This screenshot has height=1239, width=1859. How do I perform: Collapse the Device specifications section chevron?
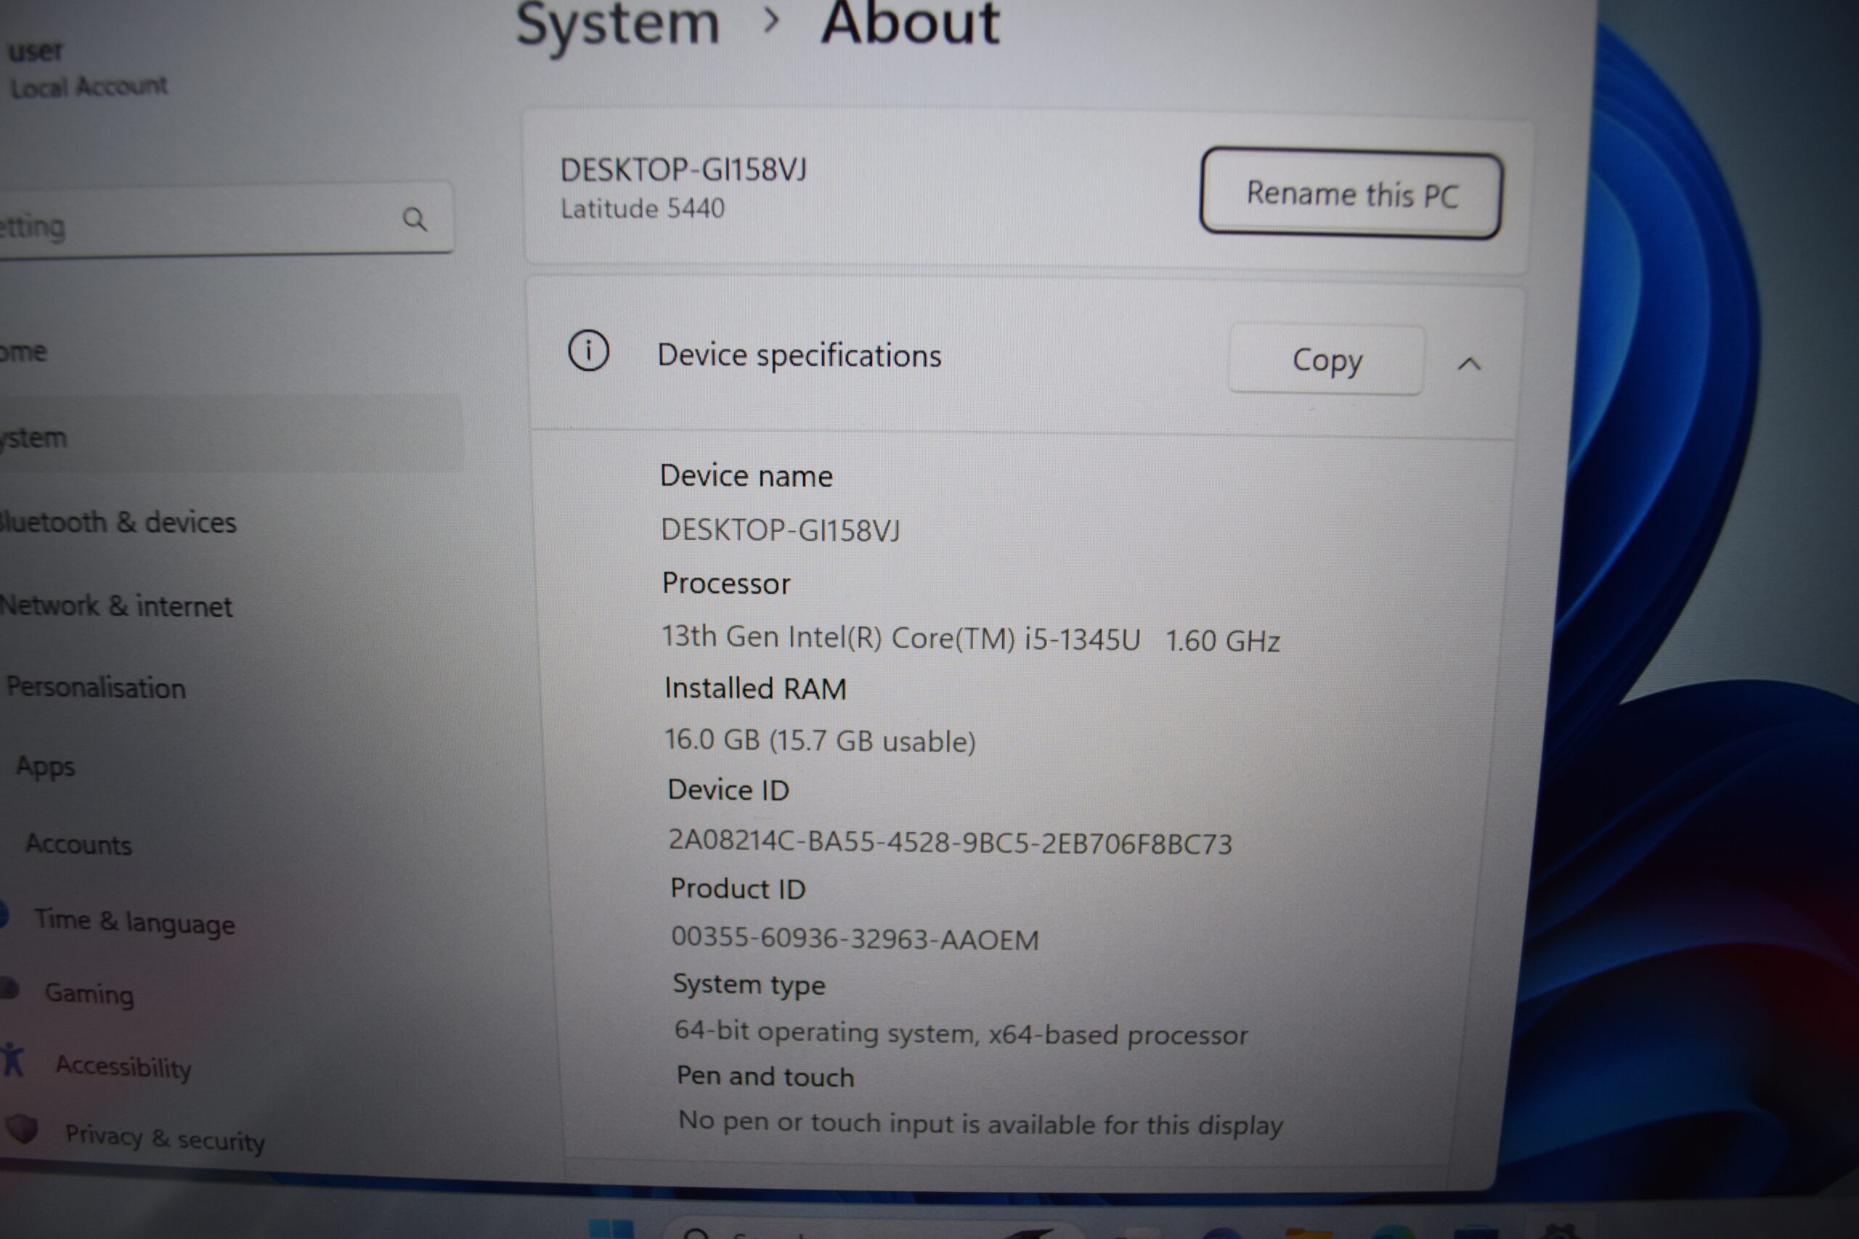[x=1468, y=364]
